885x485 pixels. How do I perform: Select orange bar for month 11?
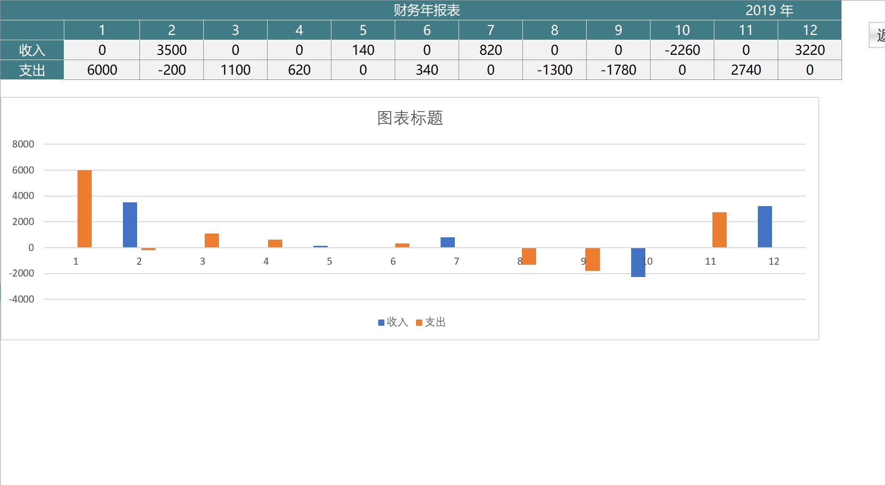point(720,230)
